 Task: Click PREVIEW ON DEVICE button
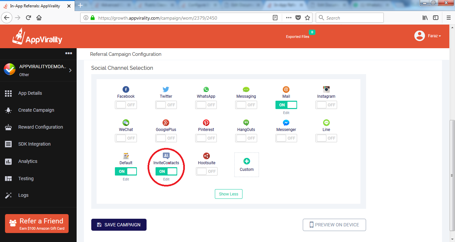[x=334, y=225]
